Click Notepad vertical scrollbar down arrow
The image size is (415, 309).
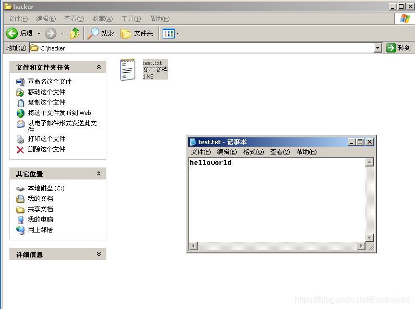pyautogui.click(x=370, y=237)
